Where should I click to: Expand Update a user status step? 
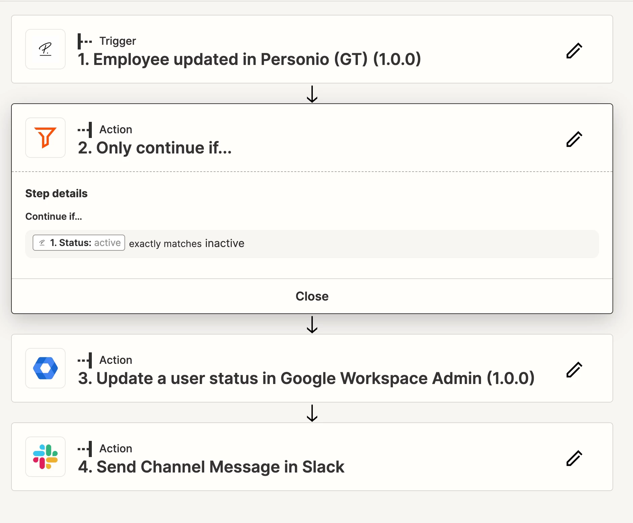tap(306, 378)
